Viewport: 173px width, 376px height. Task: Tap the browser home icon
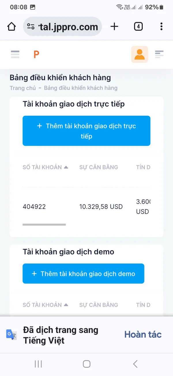[12, 27]
